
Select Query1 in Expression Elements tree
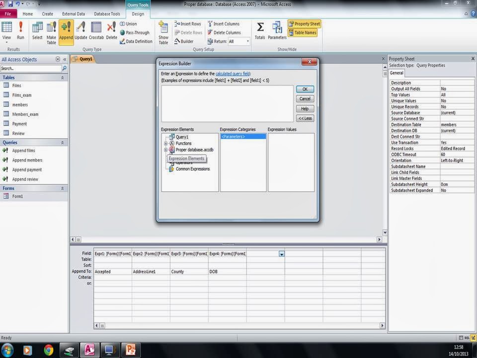coord(182,137)
